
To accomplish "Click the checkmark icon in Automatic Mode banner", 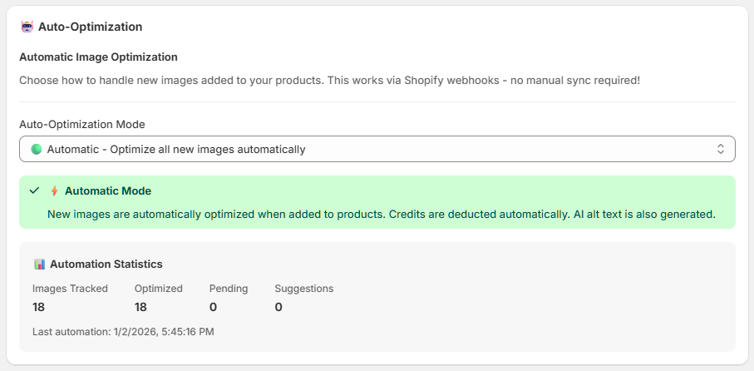I will pyautogui.click(x=34, y=191).
